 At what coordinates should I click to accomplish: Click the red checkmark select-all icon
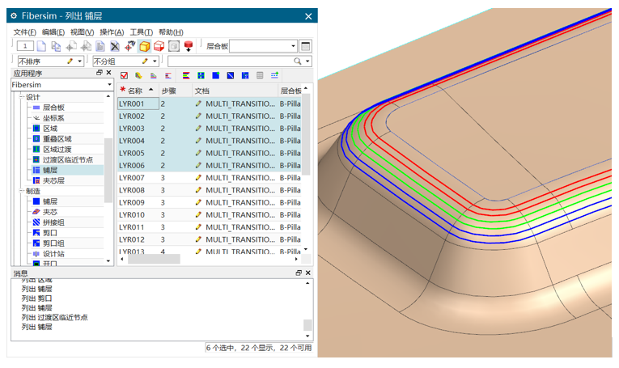click(124, 75)
